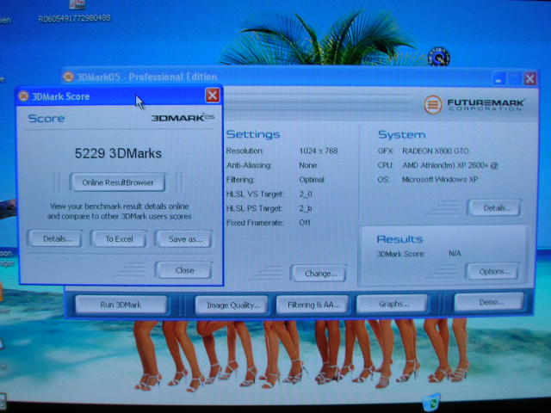Click the Filtering Optimal value
The width and height of the screenshot is (551, 413).
coord(312,180)
